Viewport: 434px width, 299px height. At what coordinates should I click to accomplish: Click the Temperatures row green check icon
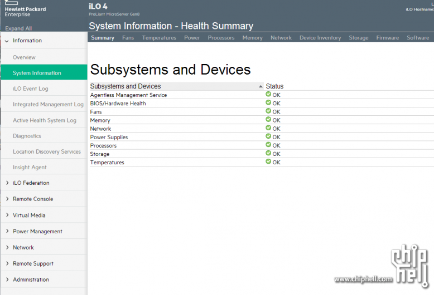(x=268, y=161)
